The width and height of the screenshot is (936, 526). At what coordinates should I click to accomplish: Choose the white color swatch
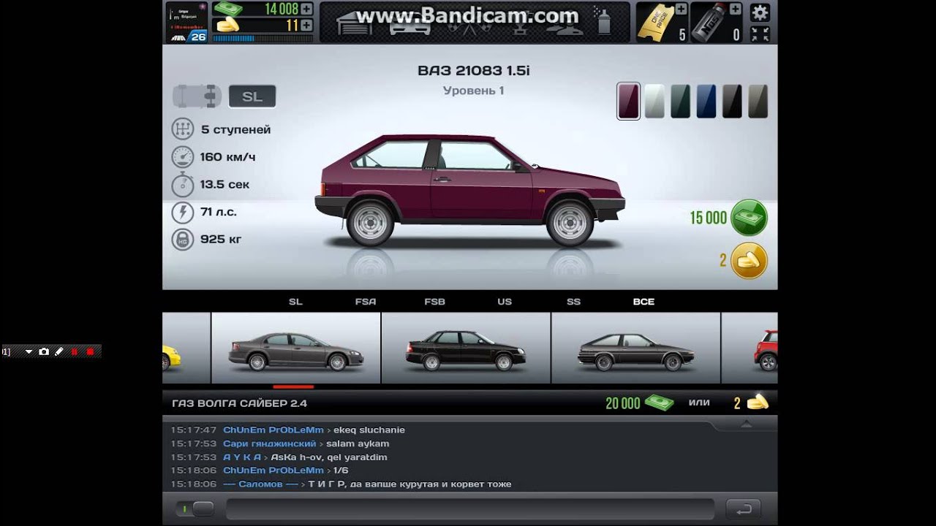click(x=654, y=101)
